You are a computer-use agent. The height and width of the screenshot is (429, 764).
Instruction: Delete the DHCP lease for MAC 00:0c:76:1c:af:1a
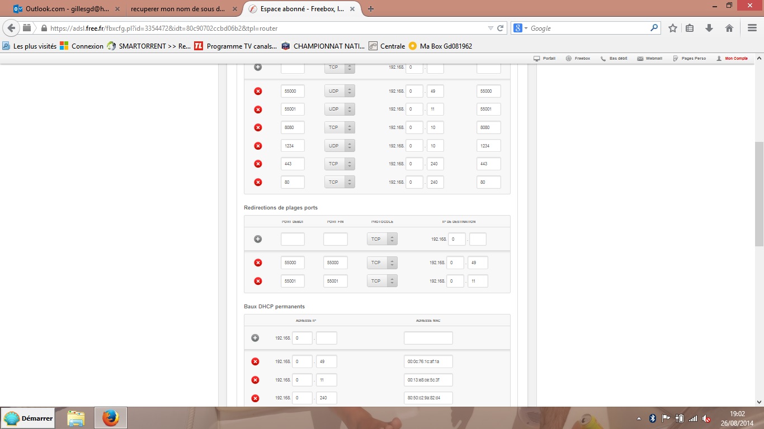pyautogui.click(x=255, y=361)
